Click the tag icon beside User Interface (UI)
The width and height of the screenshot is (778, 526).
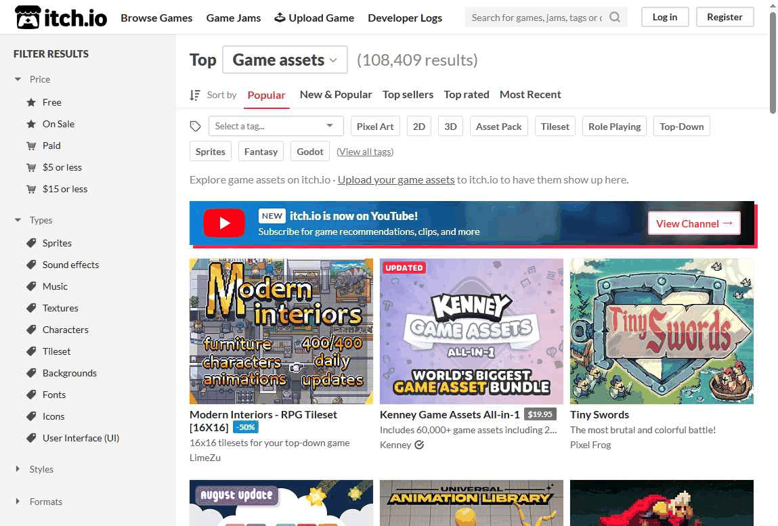(31, 438)
